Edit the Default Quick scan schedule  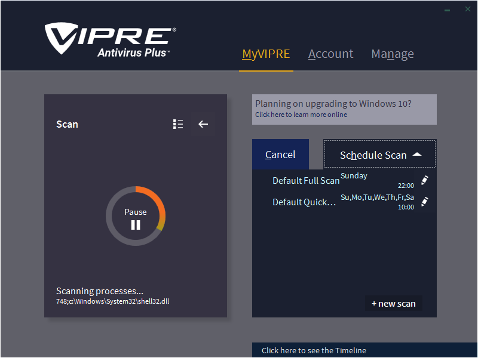point(425,202)
